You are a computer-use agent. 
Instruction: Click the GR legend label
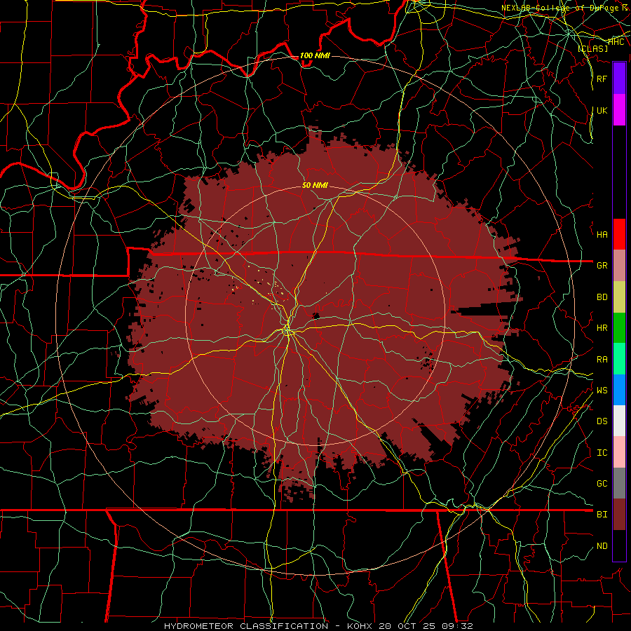pos(602,266)
